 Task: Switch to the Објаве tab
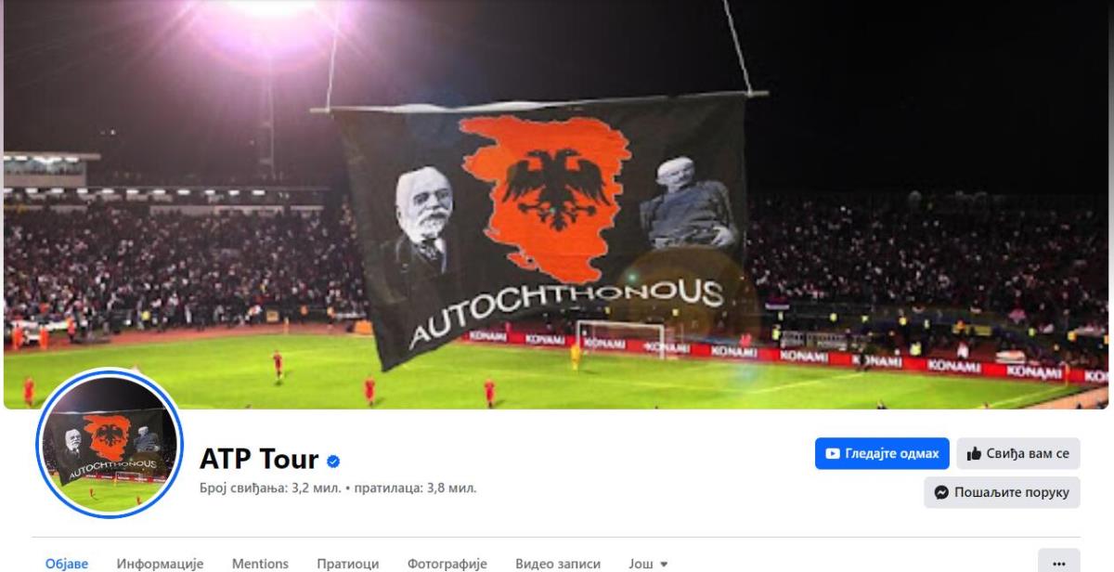pyautogui.click(x=67, y=564)
